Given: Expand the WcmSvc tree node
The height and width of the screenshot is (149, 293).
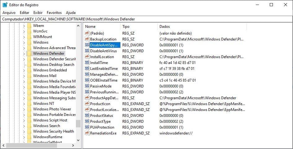Looking at the screenshot, I should 24,32.
